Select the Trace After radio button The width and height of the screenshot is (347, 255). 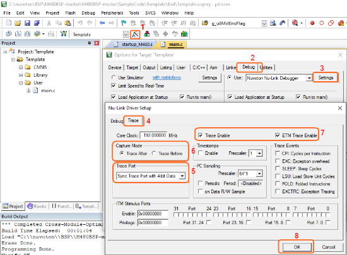click(x=122, y=153)
